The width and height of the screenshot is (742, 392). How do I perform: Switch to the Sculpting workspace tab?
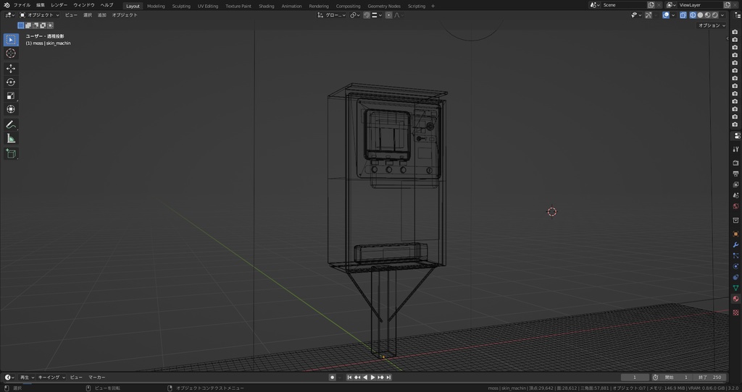pos(181,6)
